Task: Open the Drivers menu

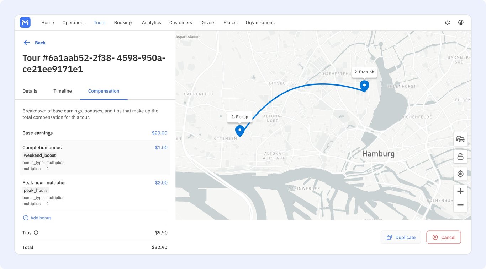Action: pyautogui.click(x=208, y=22)
